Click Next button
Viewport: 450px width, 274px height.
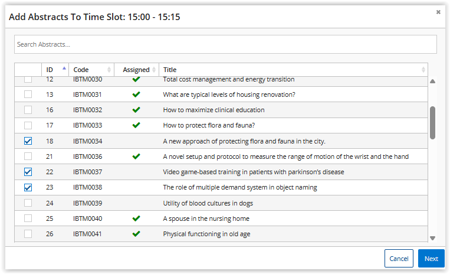tap(431, 259)
